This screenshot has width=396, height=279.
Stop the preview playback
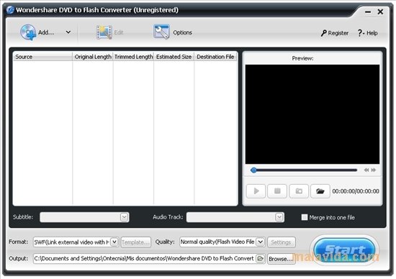pyautogui.click(x=277, y=191)
